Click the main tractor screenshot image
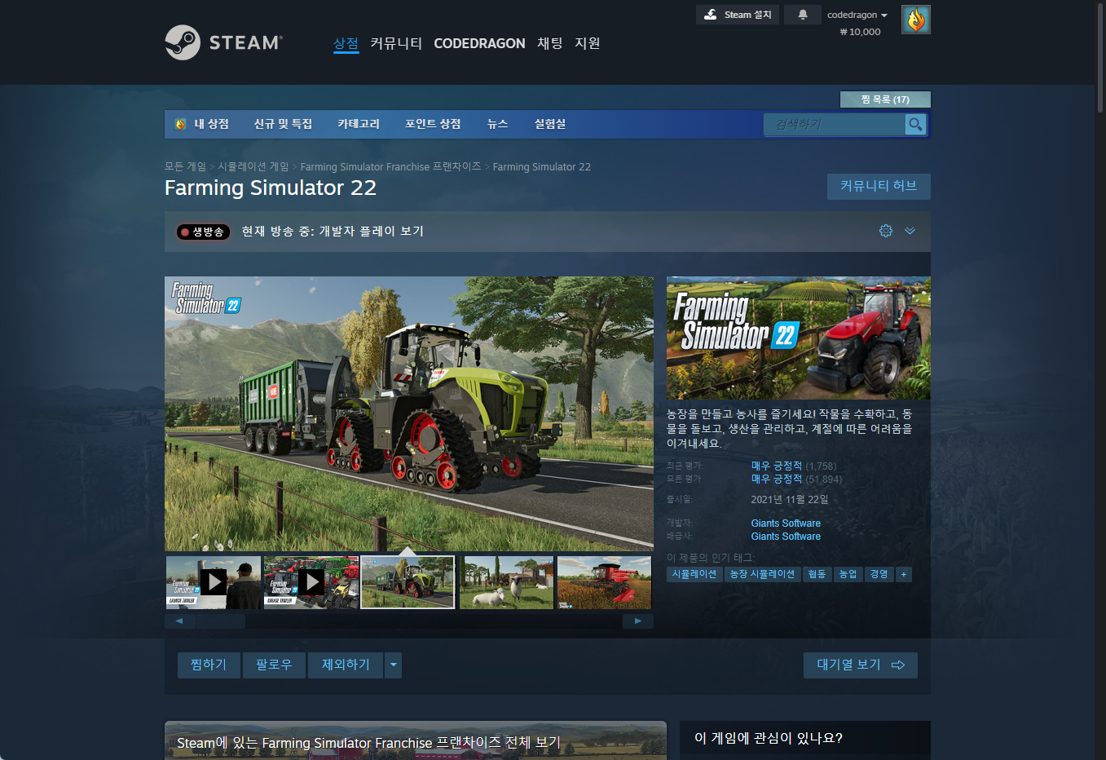 [x=409, y=414]
